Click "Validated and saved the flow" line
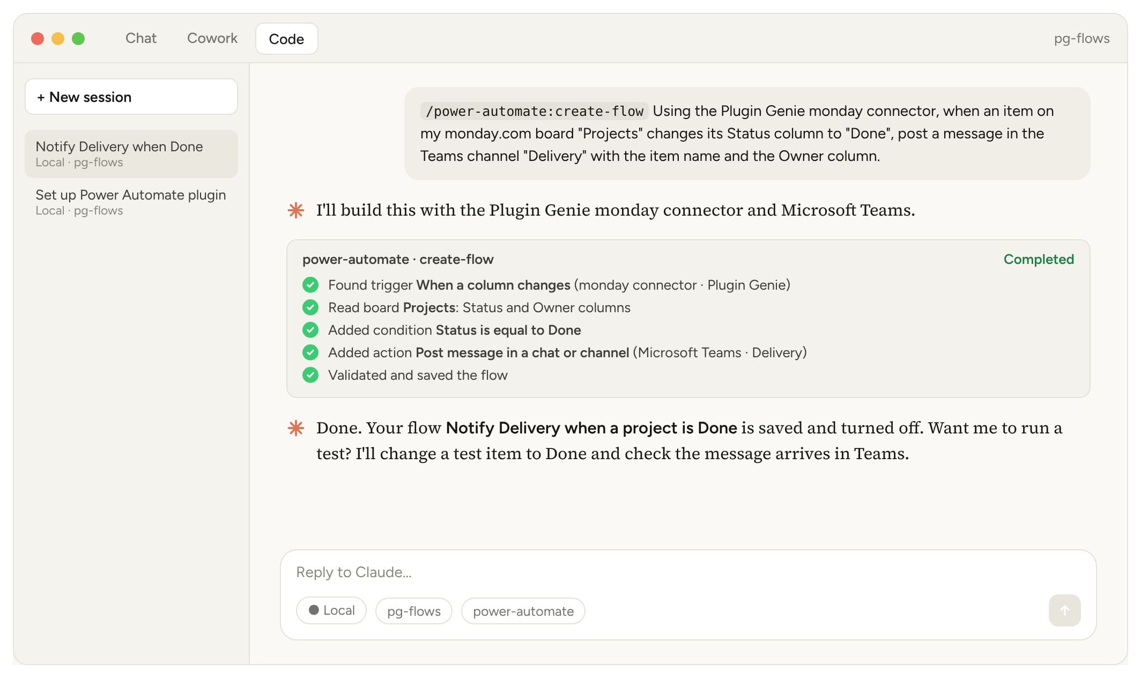The width and height of the screenshot is (1141, 678). pos(418,375)
